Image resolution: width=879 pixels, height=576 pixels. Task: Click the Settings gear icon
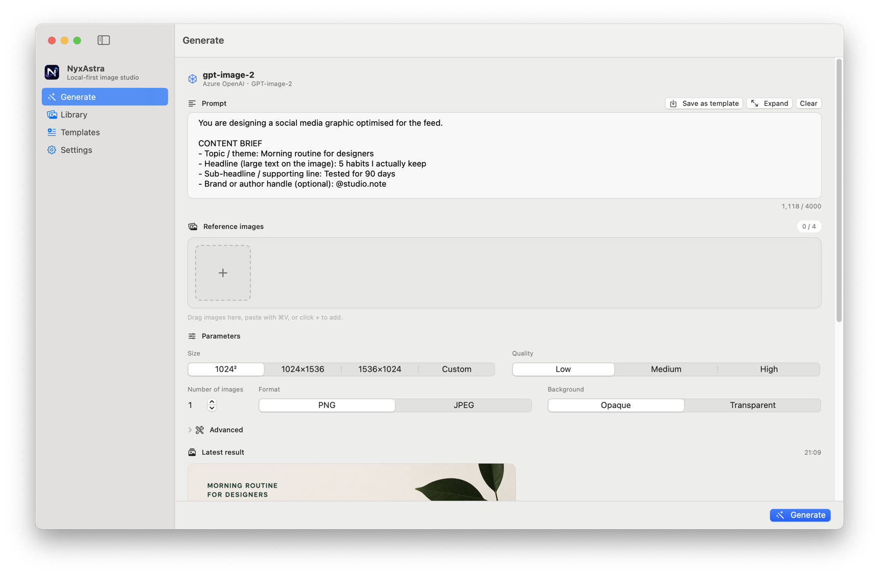[52, 150]
